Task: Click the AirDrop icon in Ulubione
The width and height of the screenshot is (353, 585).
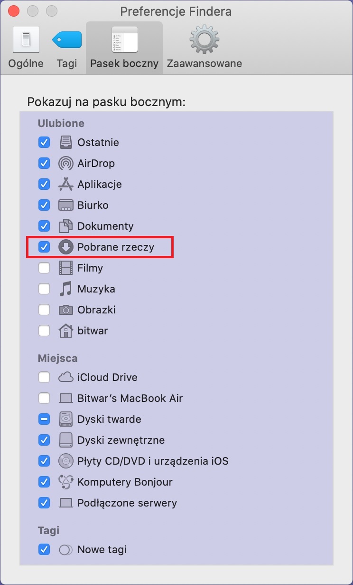Action: click(65, 164)
